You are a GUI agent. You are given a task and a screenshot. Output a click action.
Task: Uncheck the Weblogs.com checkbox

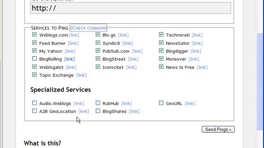tap(35, 35)
